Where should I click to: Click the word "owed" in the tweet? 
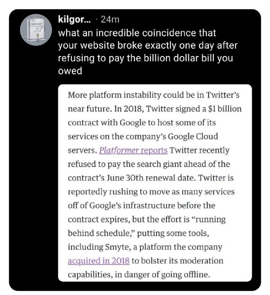click(x=70, y=71)
